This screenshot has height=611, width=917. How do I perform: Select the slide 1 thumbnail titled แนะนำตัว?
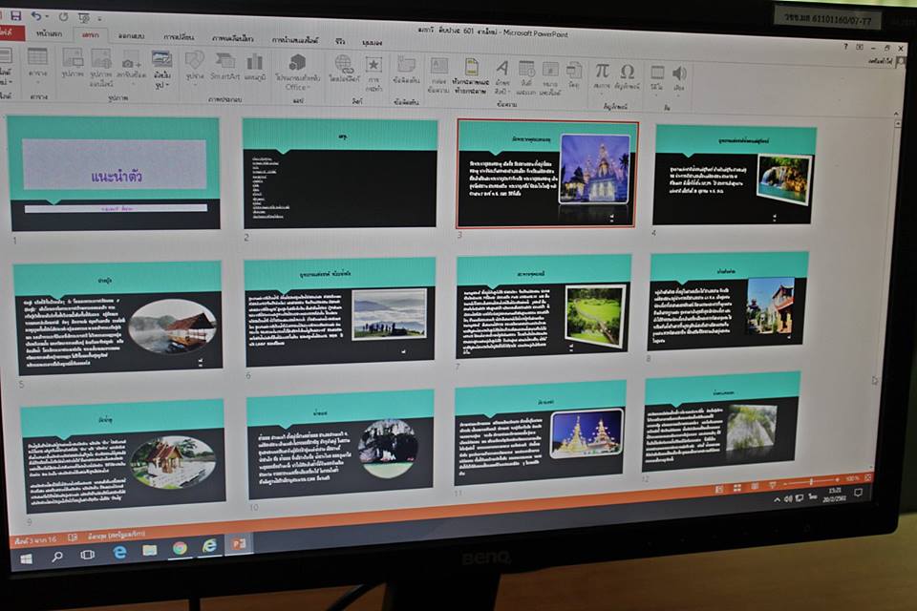[115, 173]
